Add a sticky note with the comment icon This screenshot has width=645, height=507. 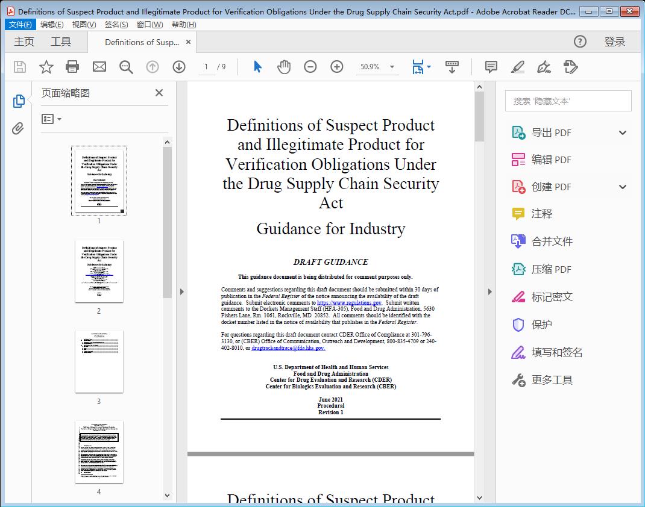(491, 67)
